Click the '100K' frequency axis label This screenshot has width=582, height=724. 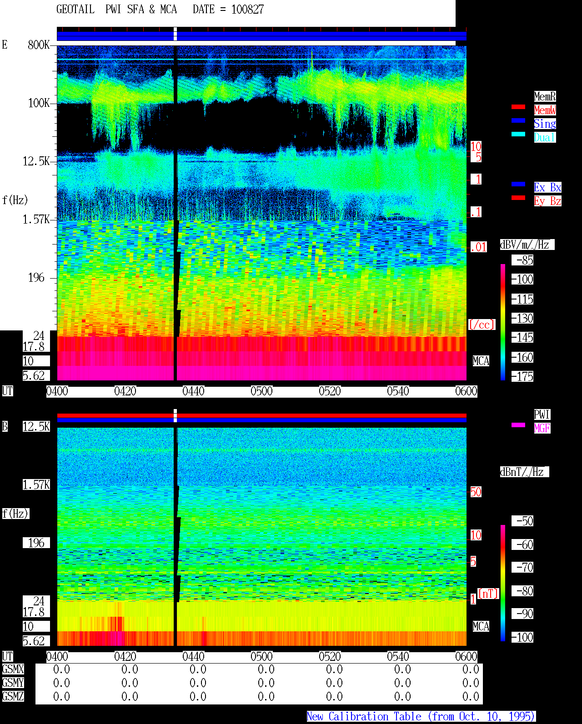39,103
